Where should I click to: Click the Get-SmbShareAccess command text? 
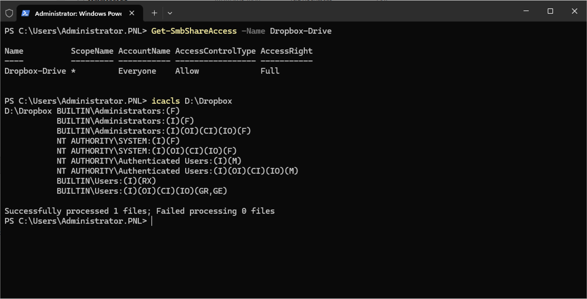click(194, 31)
